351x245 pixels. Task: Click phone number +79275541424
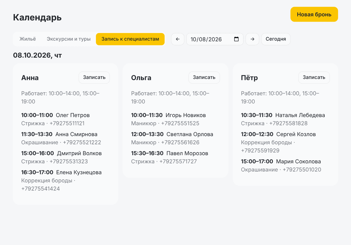point(41,189)
